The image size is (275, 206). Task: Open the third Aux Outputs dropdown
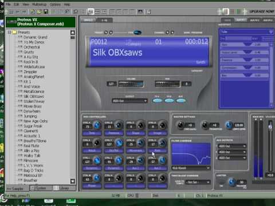coord(232,158)
